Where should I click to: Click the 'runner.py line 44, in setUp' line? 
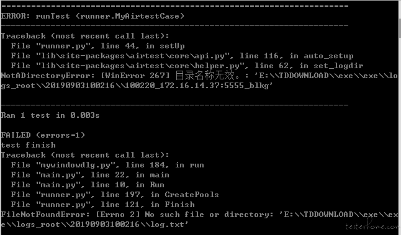pyautogui.click(x=97, y=46)
